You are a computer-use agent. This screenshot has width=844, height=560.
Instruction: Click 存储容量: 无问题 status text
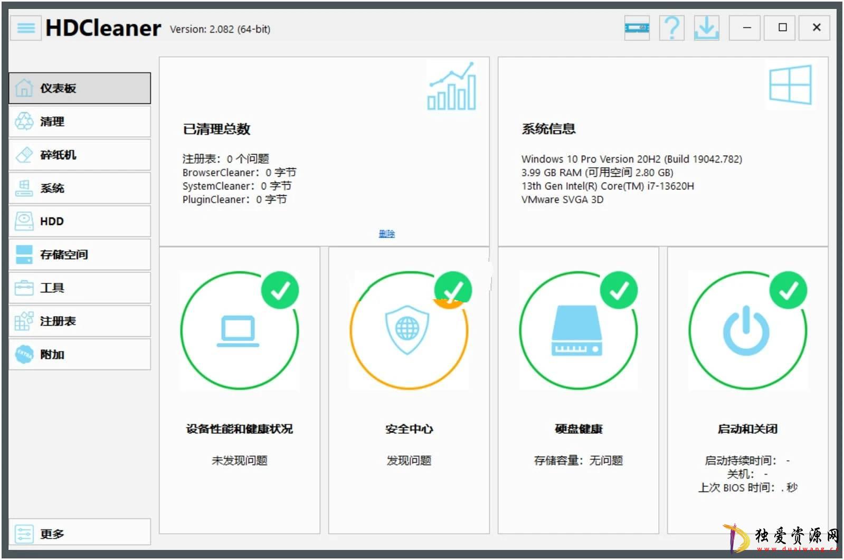tap(579, 461)
